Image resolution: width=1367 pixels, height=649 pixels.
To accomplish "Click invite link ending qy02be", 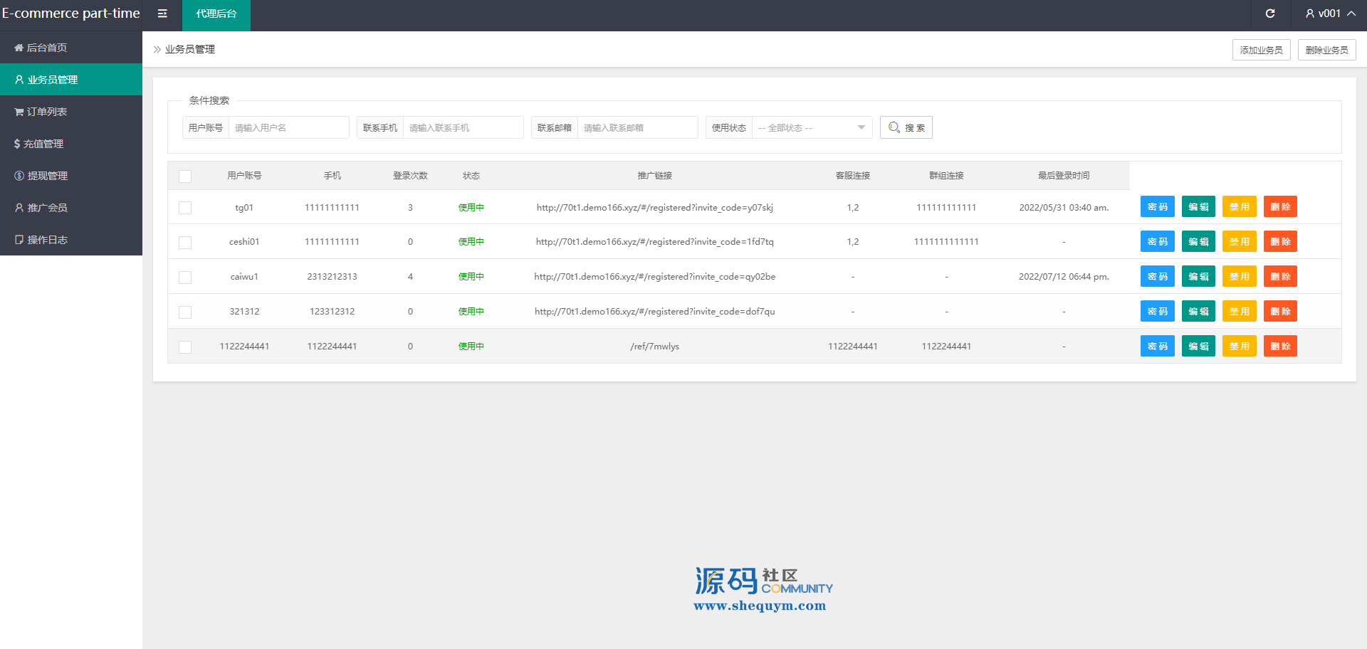I will pos(654,277).
